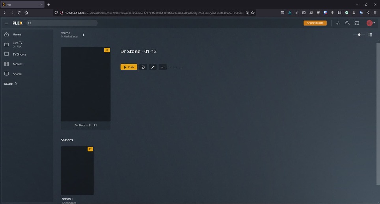Viewport: 380px width, 204px height.
Task: Mark Dr Stone as watched
Action: (x=143, y=67)
